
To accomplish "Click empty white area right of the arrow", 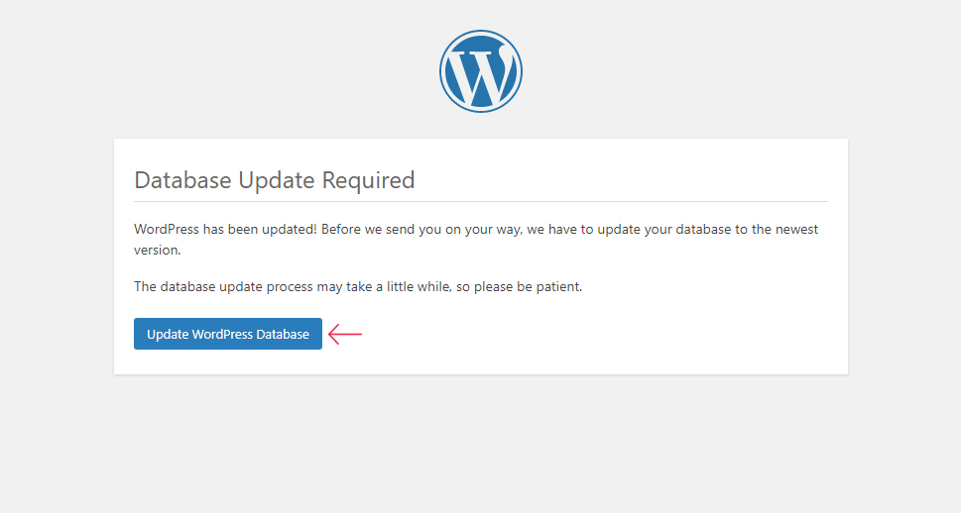I will (x=582, y=334).
